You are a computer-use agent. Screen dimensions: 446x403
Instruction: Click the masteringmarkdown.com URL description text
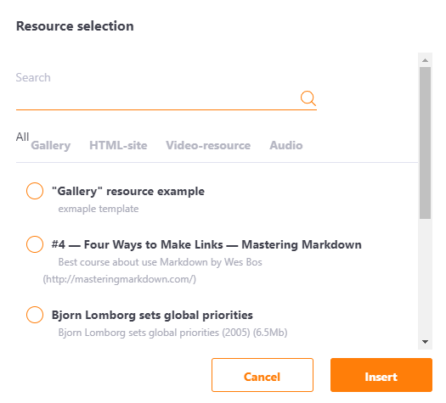tap(120, 279)
